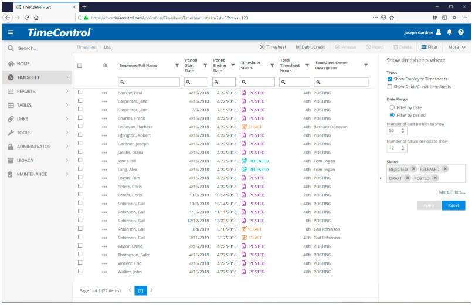Remove the REJECTED status tag
This screenshot has height=305, width=472.
[x=413, y=168]
